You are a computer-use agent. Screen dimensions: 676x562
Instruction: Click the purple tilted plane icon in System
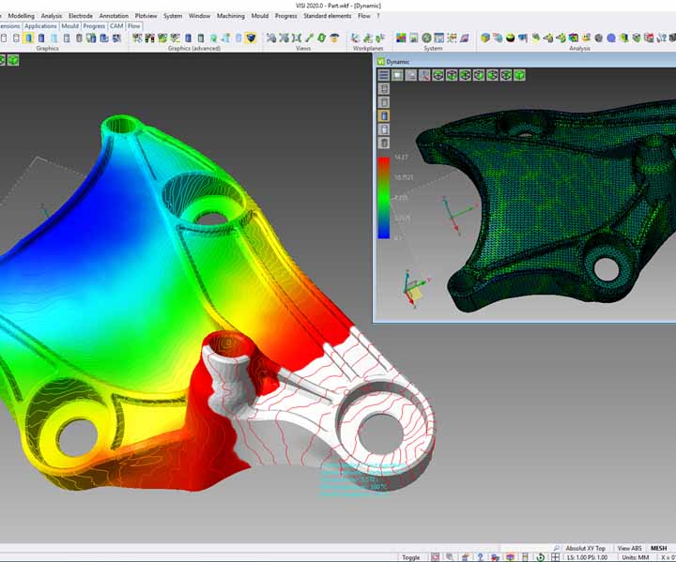[465, 38]
